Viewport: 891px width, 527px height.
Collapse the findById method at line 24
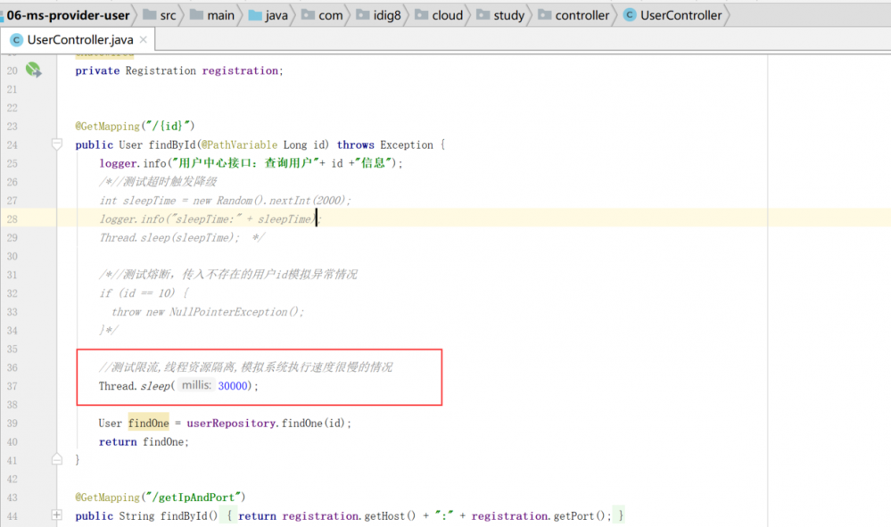(x=57, y=144)
